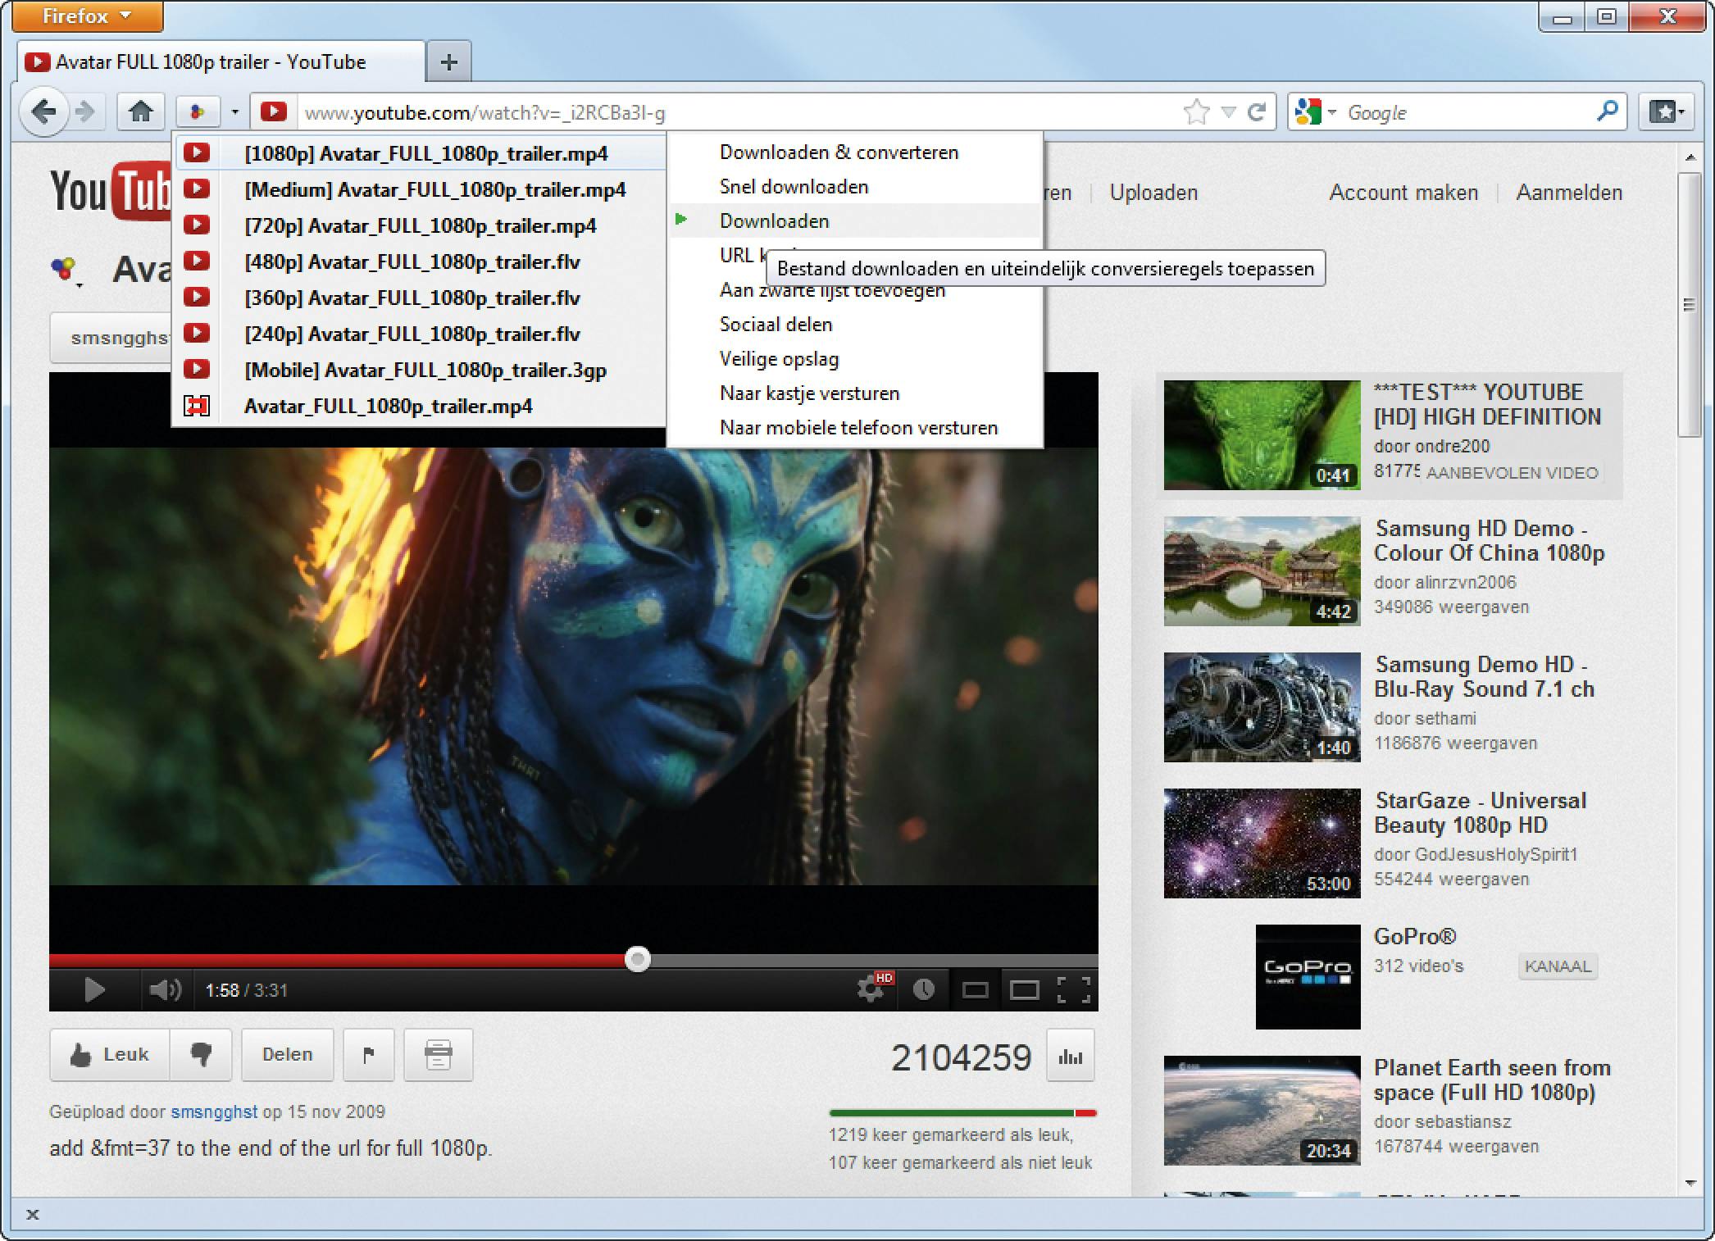Viewport: 1715px width, 1241px height.
Task: Choose Snel downloaden from the submenu
Action: 794,187
